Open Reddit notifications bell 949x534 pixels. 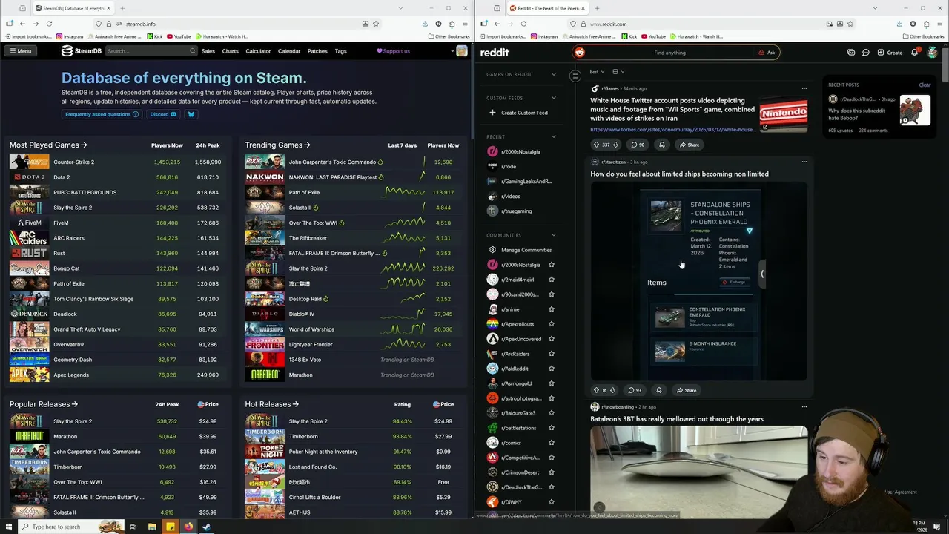[915, 53]
